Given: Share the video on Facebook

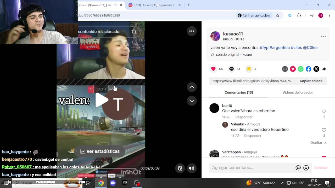Looking at the screenshot, I should coord(309,69).
